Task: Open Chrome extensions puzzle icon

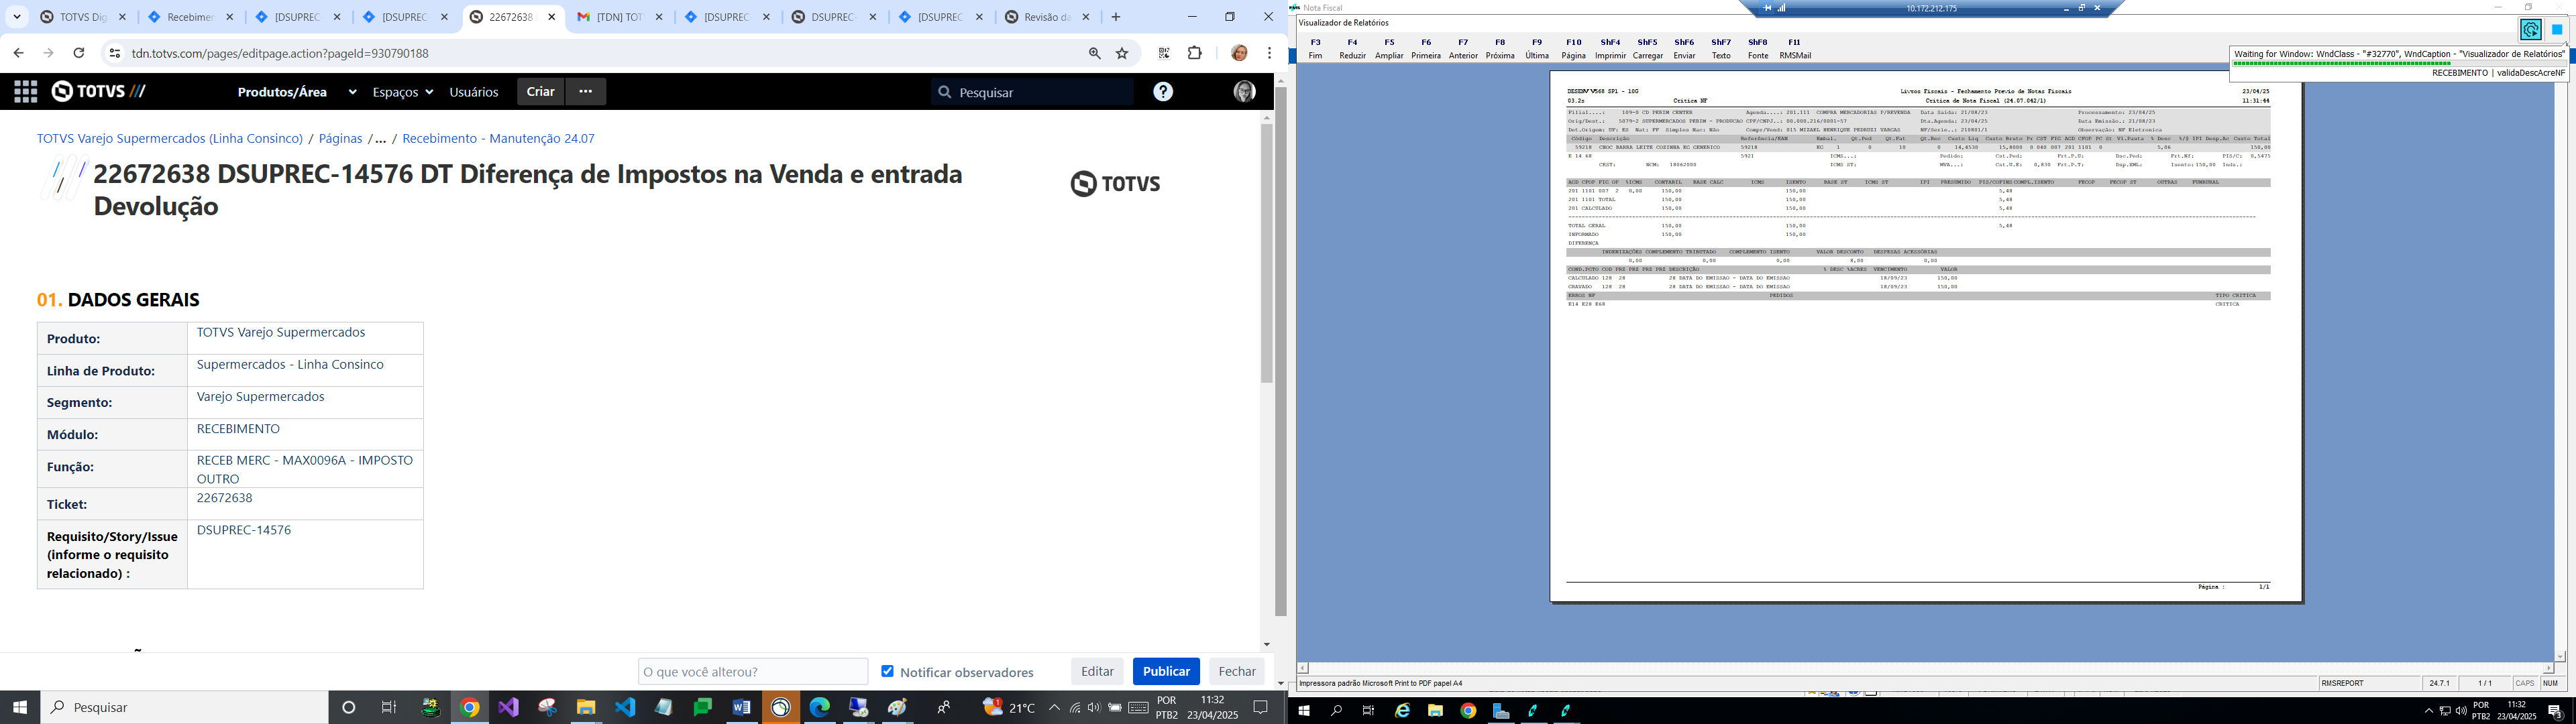Action: (x=1194, y=54)
